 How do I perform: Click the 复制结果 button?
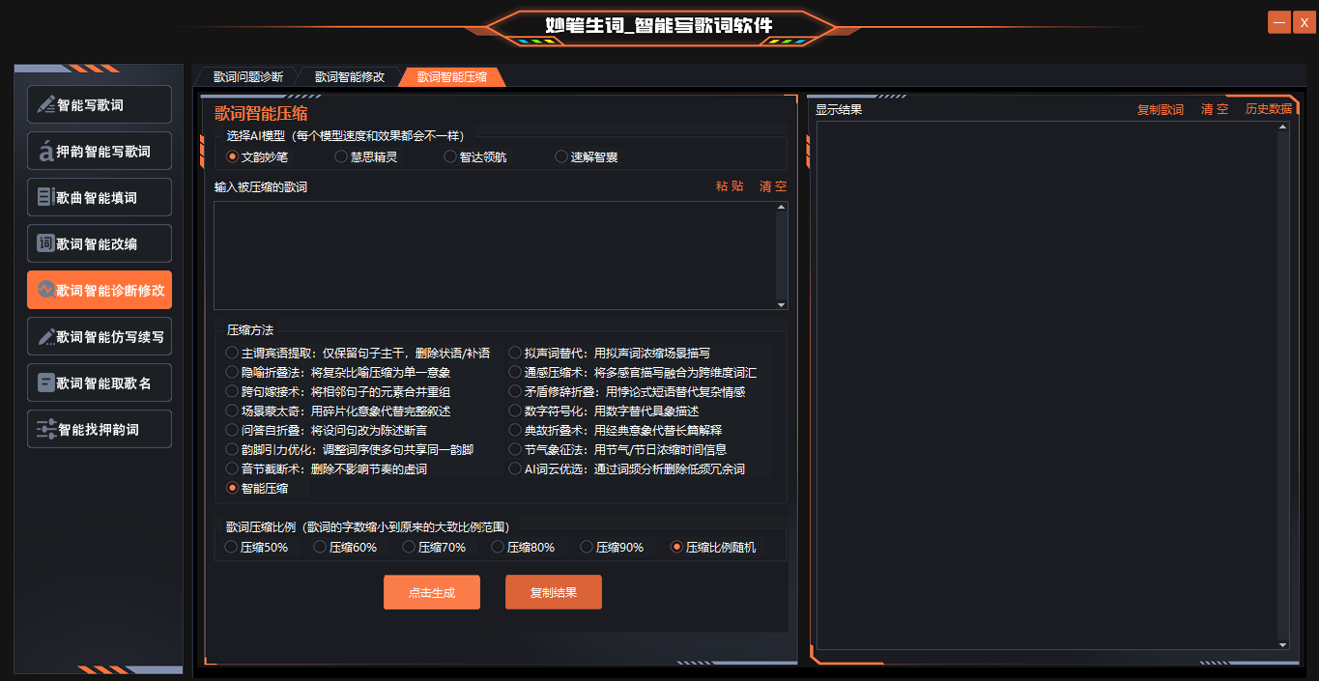(x=554, y=593)
